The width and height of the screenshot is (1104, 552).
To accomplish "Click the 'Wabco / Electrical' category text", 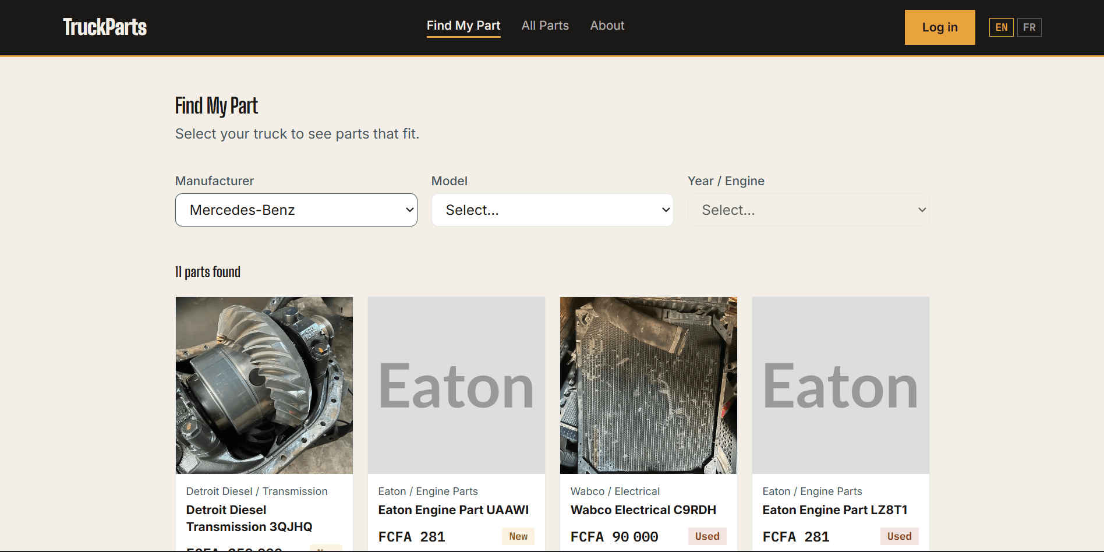I will point(615,491).
